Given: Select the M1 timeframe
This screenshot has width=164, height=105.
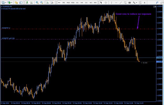Looking at the screenshot, I should (59, 3).
